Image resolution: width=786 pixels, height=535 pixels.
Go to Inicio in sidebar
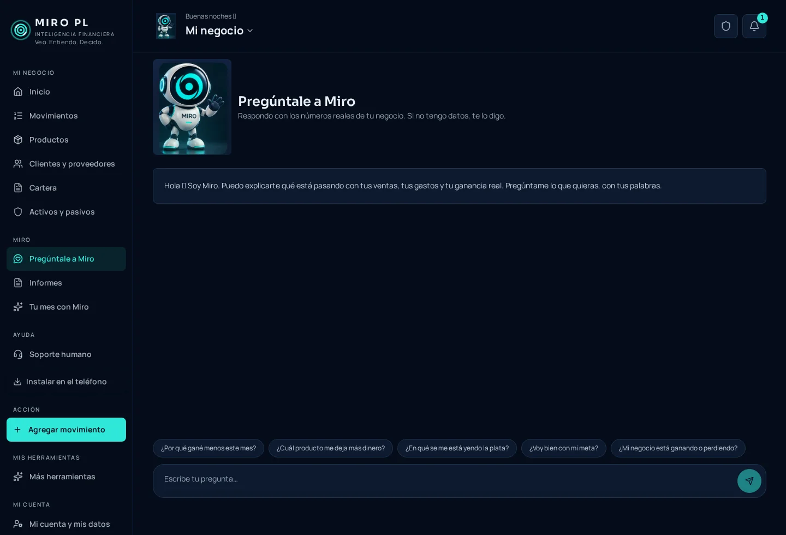pos(66,92)
